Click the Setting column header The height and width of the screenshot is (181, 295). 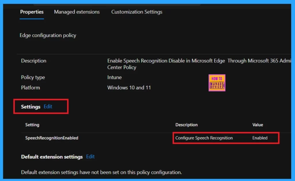tap(32, 125)
